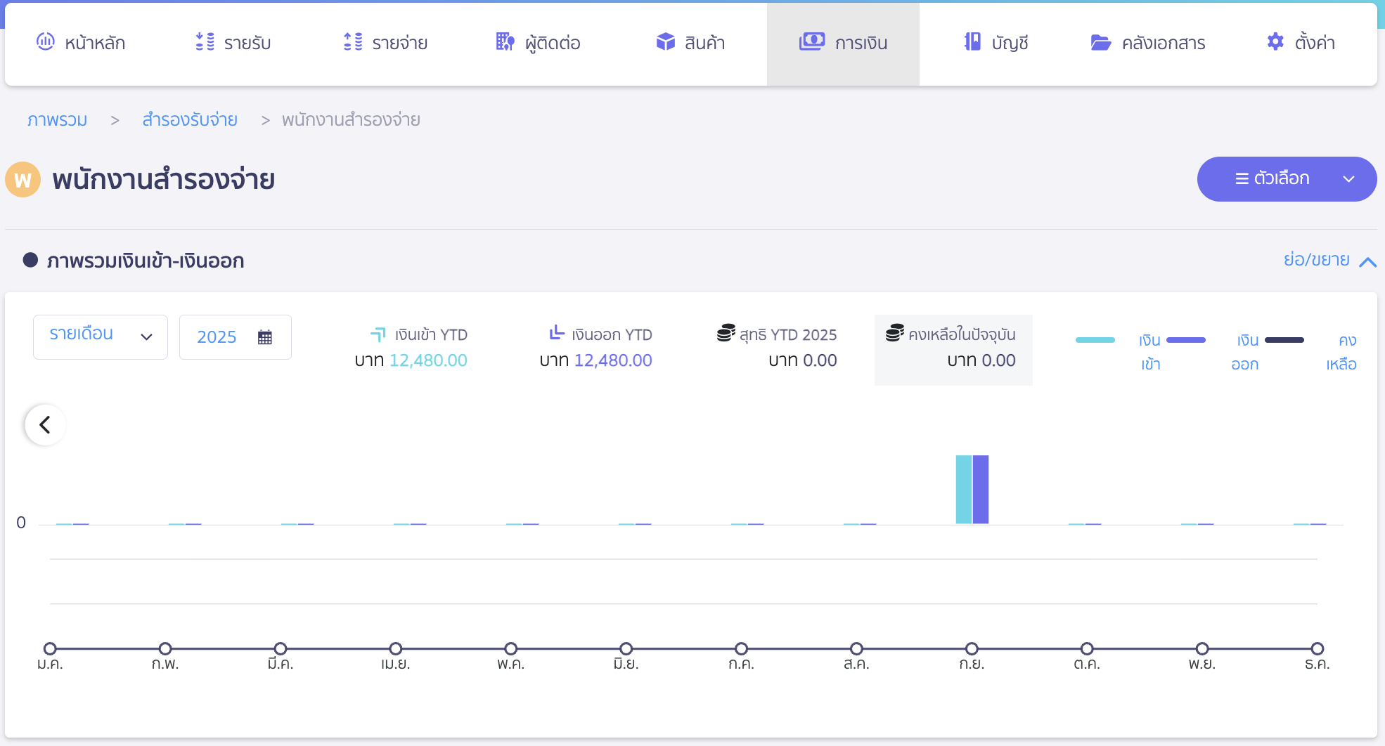Open the สินค้า products menu
The width and height of the screenshot is (1385, 746).
pyautogui.click(x=690, y=43)
